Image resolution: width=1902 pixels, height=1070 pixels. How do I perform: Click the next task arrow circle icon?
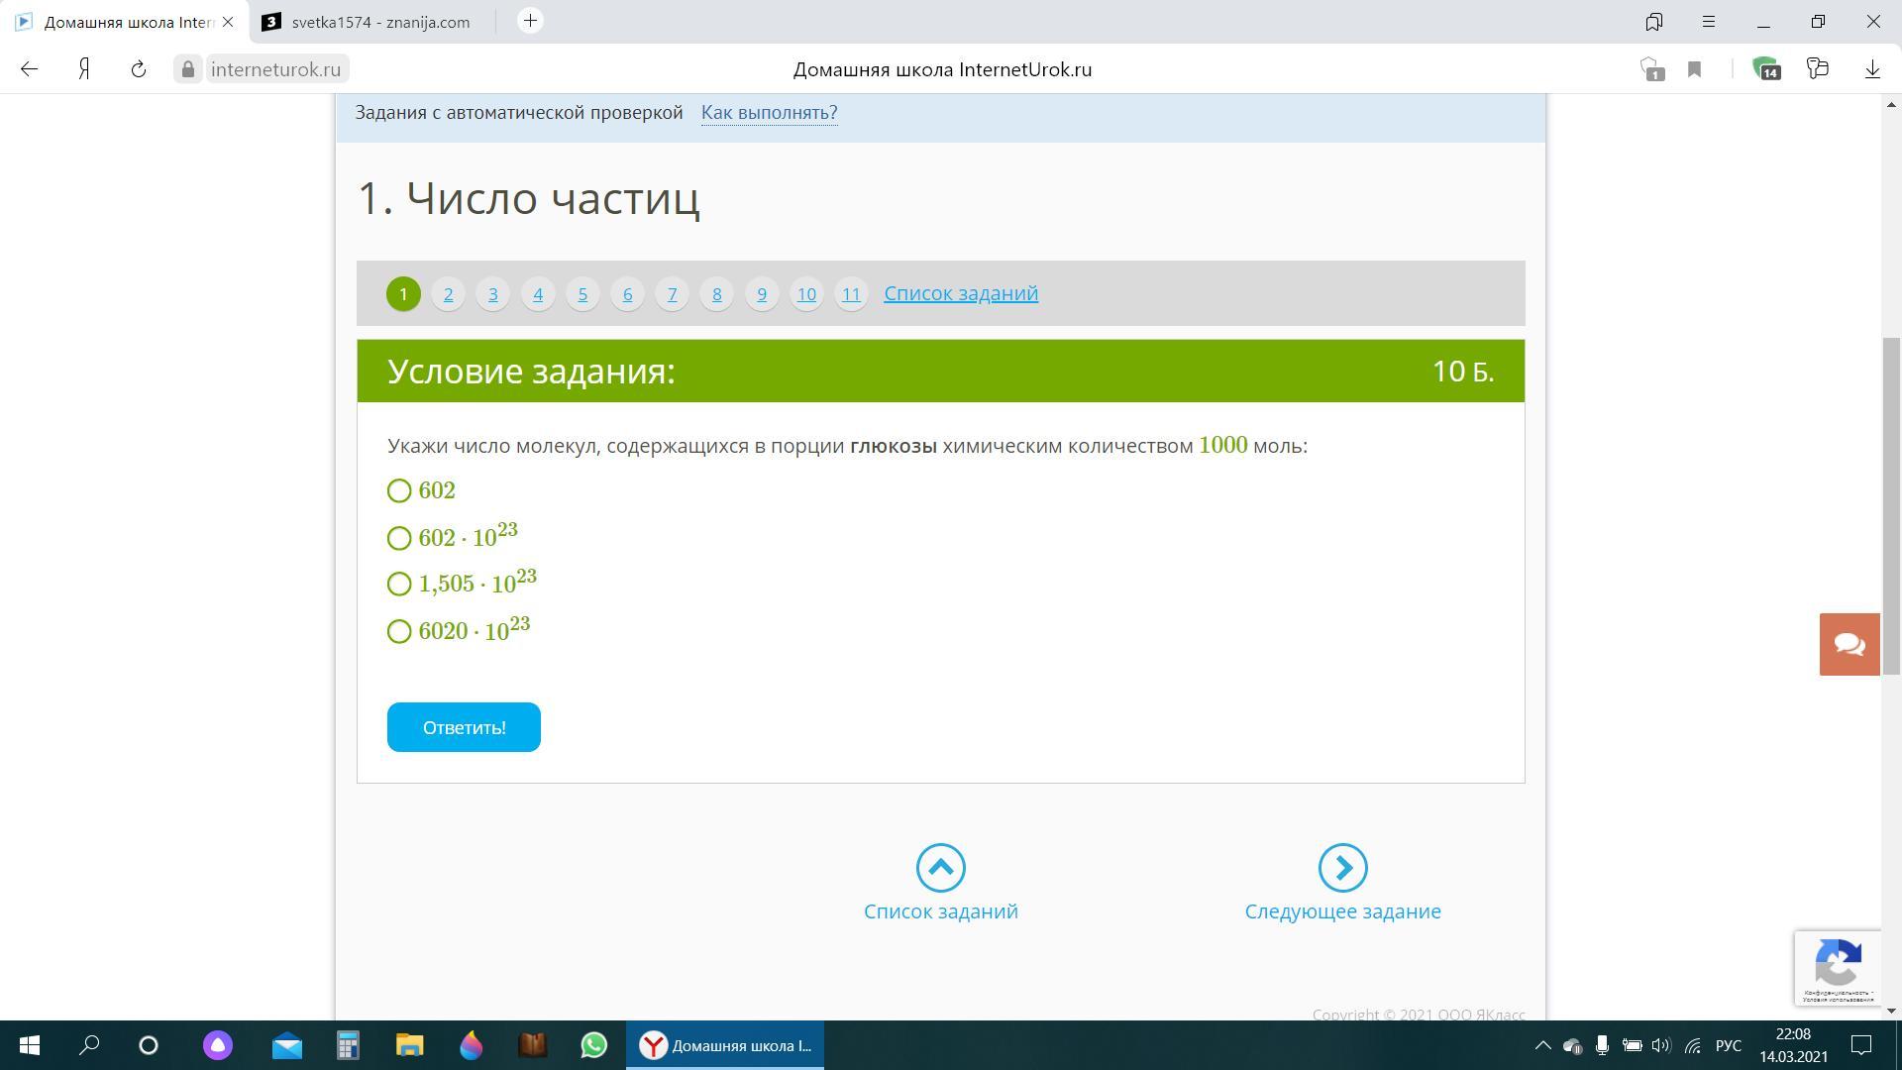point(1342,868)
